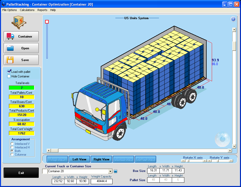Click the disabled Top View button
The width and height of the screenshot is (241, 187).
[x=57, y=159]
